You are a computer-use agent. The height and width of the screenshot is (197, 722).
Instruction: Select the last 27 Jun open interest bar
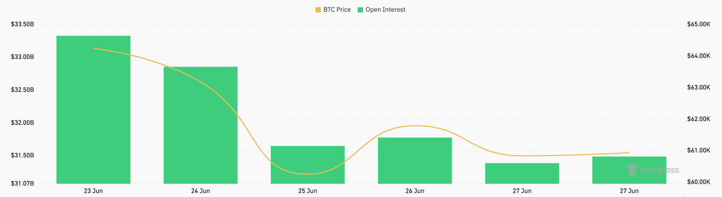pyautogui.click(x=630, y=170)
